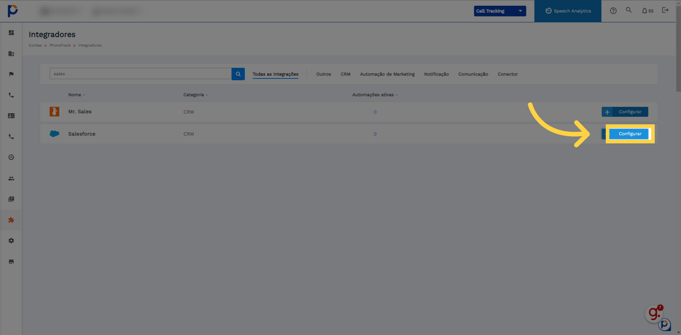Select the Conector tab
The height and width of the screenshot is (335, 681).
507,74
